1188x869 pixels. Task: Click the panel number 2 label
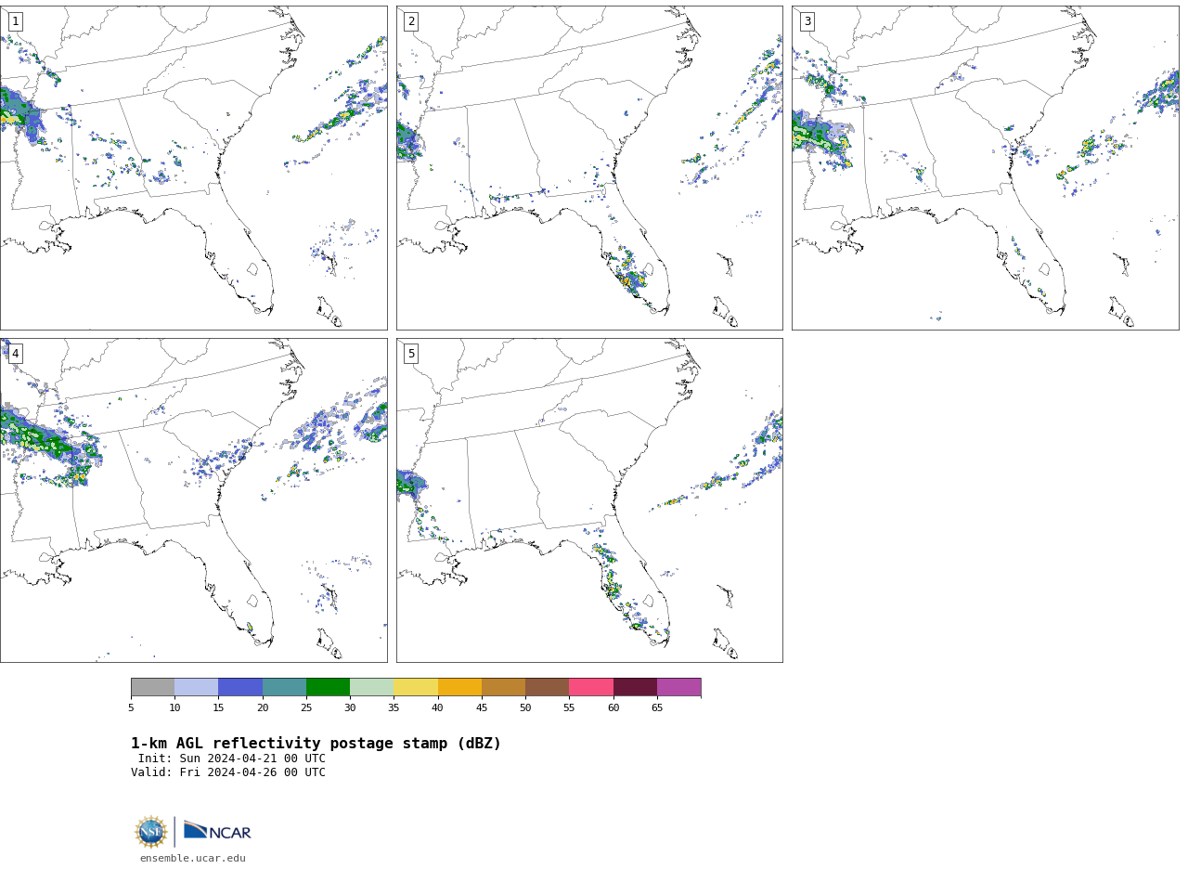[x=411, y=21]
